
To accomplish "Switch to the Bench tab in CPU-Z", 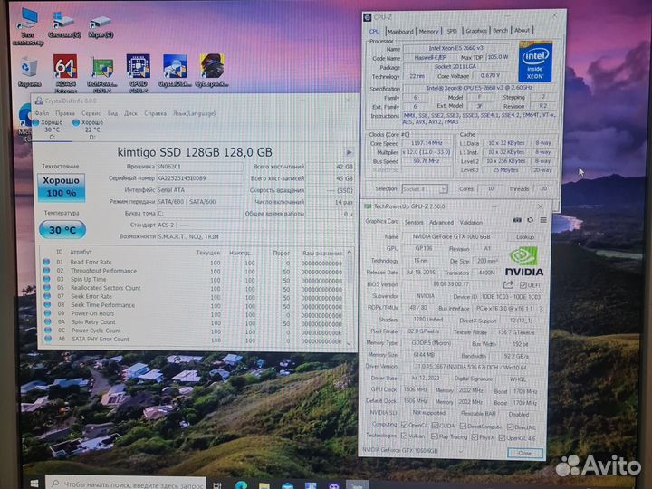I will click(500, 31).
